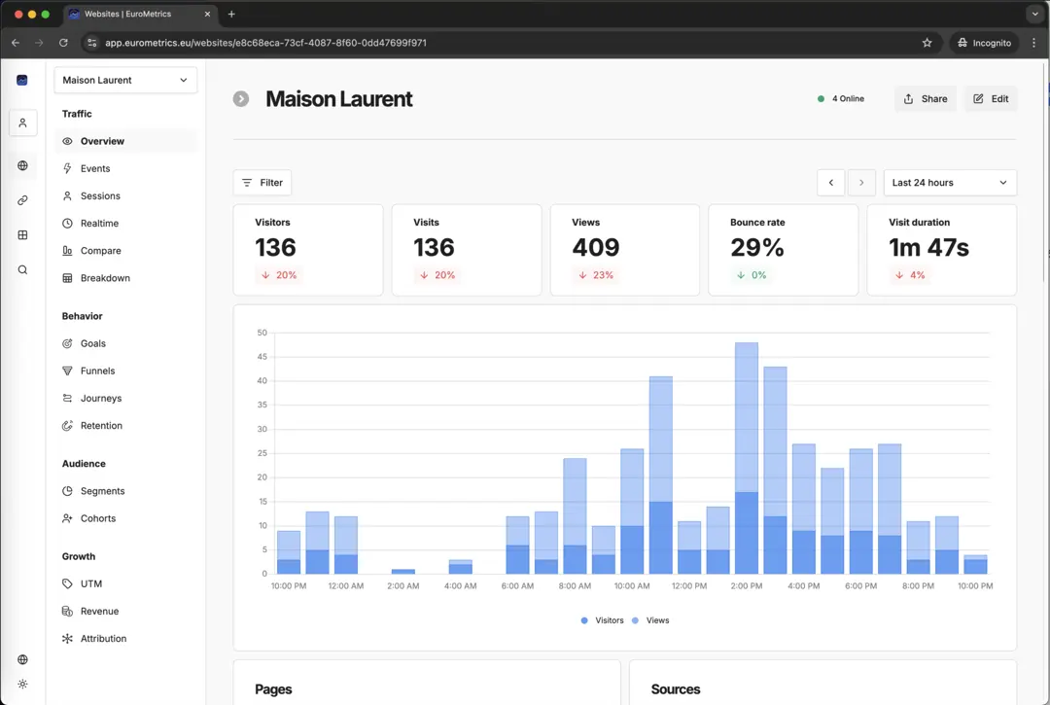Image resolution: width=1050 pixels, height=705 pixels.
Task: Click the Pages section heading
Action: (x=273, y=689)
